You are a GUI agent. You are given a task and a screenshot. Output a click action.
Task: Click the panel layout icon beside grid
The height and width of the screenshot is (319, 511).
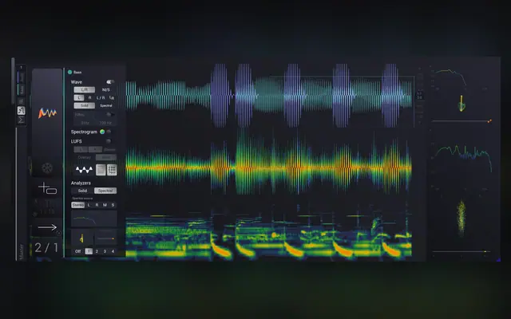point(101,170)
